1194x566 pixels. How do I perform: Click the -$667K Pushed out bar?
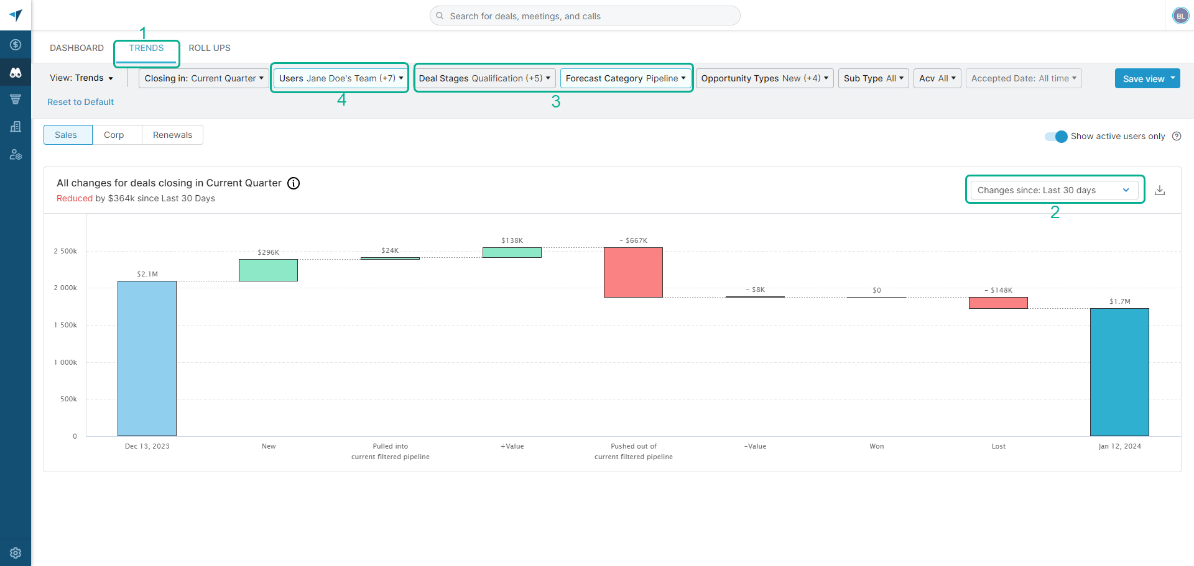pyautogui.click(x=633, y=272)
